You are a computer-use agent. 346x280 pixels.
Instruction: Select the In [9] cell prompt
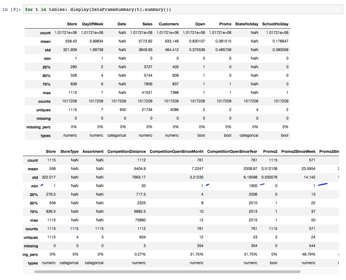(12, 10)
